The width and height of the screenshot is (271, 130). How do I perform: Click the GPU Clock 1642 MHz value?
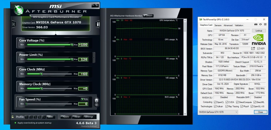219,89
